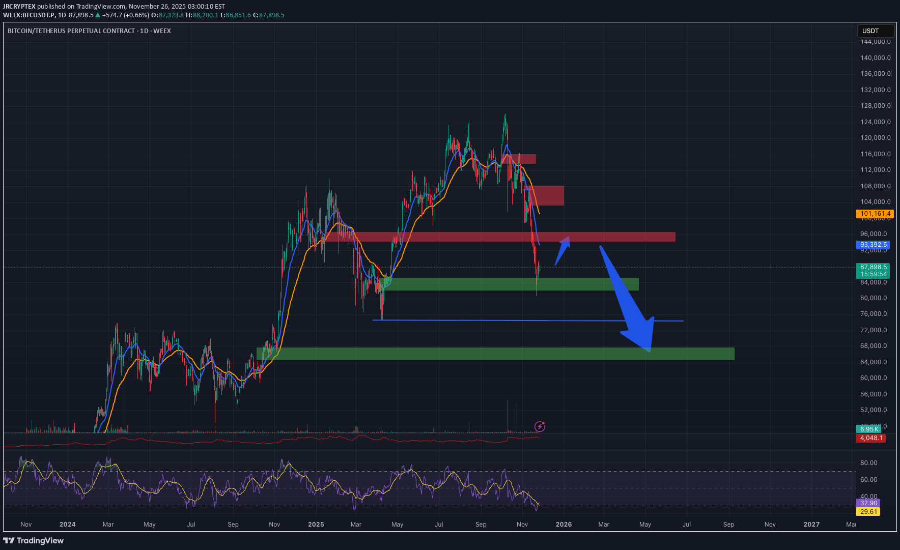Click the yellow stochastic value 29.61

point(868,512)
